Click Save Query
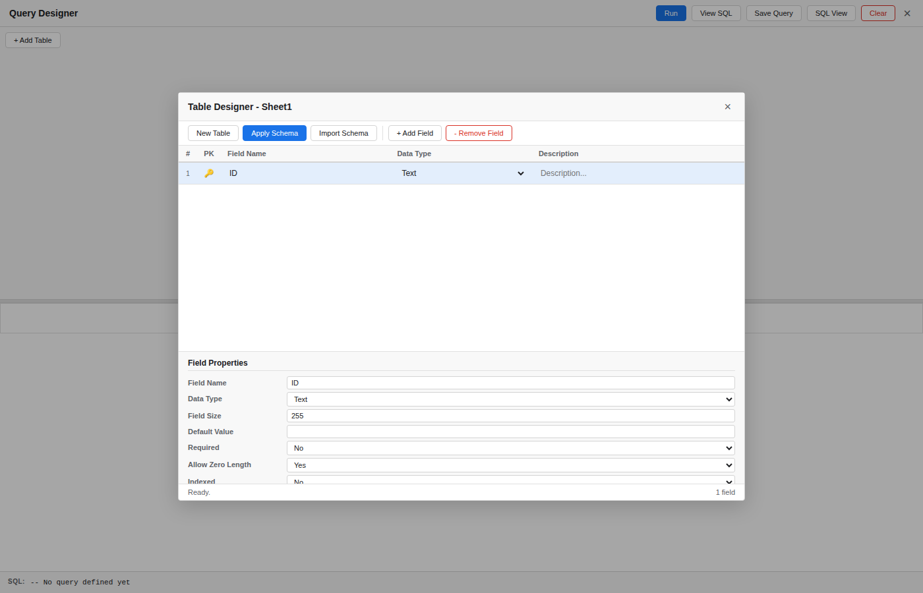 (x=774, y=13)
